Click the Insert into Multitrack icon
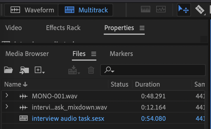The image size is (211, 129). coord(74,70)
